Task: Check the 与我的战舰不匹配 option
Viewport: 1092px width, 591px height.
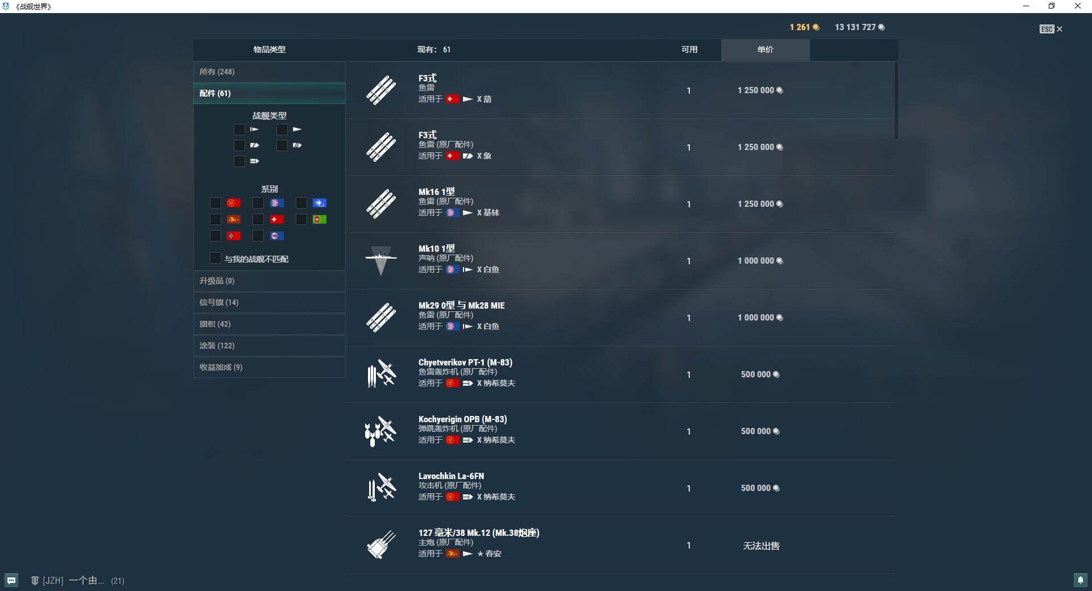Action: click(216, 259)
